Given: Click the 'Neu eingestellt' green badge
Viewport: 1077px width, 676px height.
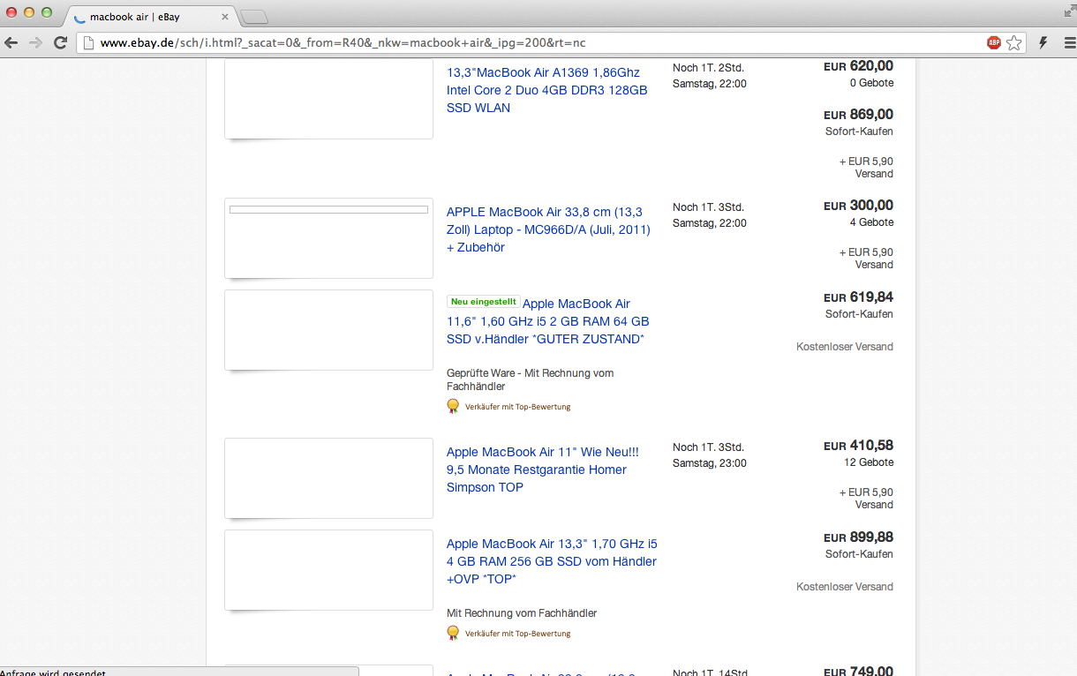Looking at the screenshot, I should 483,302.
